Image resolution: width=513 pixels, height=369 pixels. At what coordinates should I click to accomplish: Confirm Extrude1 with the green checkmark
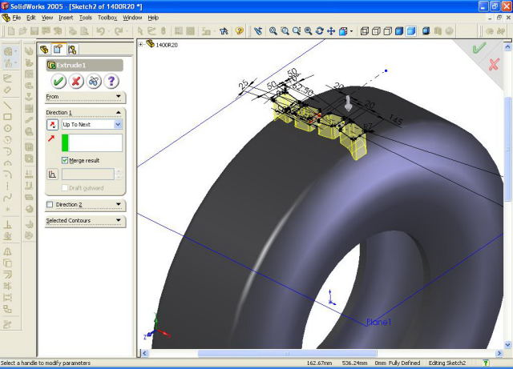[59, 81]
